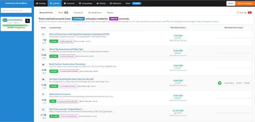
Task: Click upvote icon next to 20 votes
Action: [x=45, y=70]
